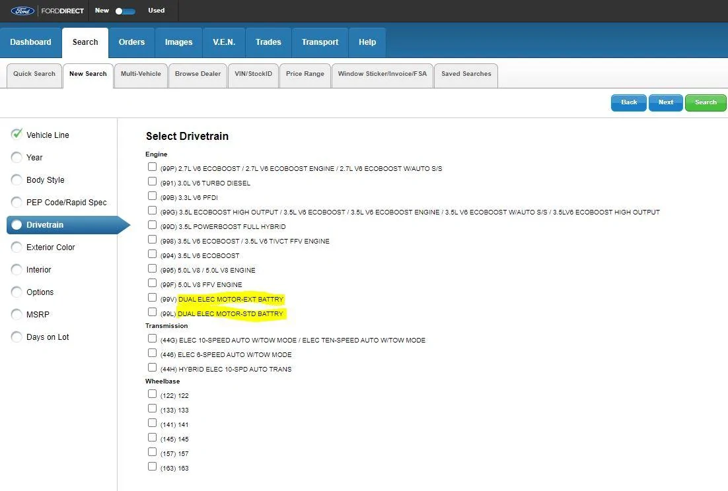This screenshot has height=491, width=728.
Task: Open the Transport menu tab
Action: (x=320, y=42)
